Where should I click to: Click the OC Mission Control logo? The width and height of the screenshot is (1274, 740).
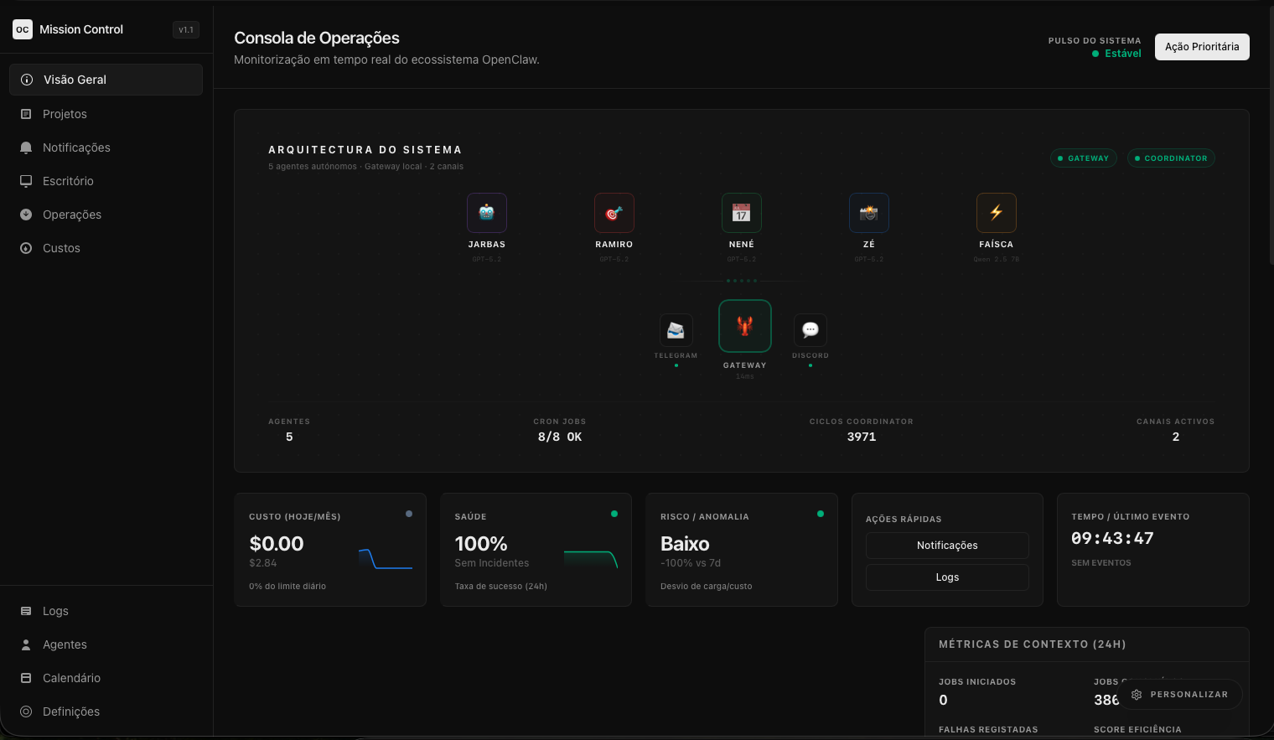tap(23, 29)
